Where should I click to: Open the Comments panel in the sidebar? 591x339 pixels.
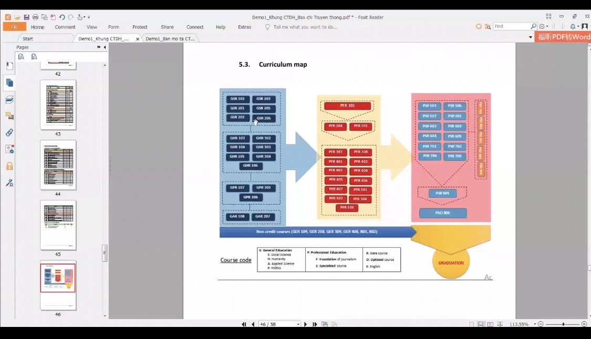pyautogui.click(x=9, y=116)
